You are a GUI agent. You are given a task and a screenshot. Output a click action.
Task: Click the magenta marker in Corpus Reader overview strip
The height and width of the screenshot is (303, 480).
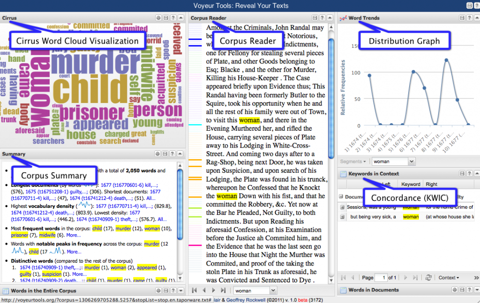(195, 245)
